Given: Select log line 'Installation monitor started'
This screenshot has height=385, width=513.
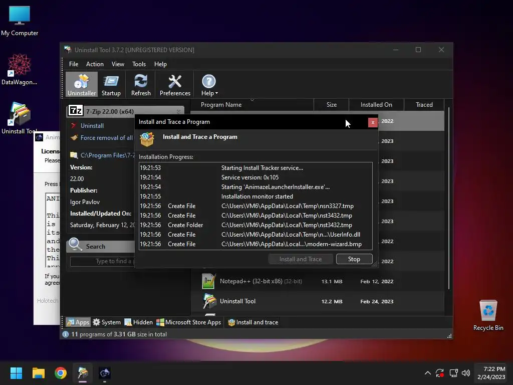Looking at the screenshot, I should point(255,197).
